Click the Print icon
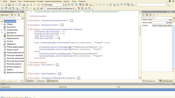 coord(24,5)
